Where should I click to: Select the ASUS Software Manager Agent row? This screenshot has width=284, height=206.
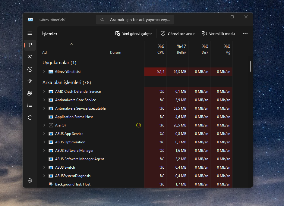pos(135,159)
